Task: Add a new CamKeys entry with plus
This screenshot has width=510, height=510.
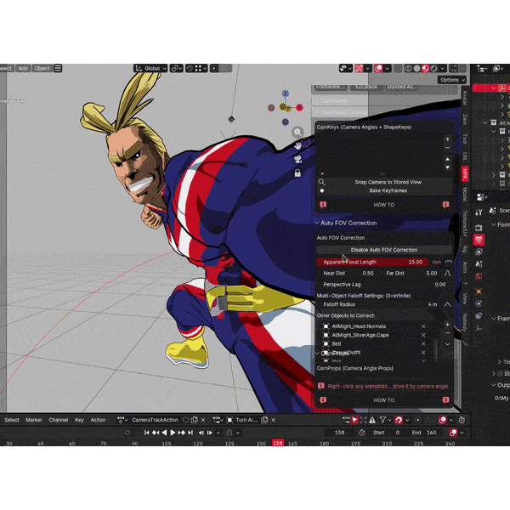Action: [448, 139]
